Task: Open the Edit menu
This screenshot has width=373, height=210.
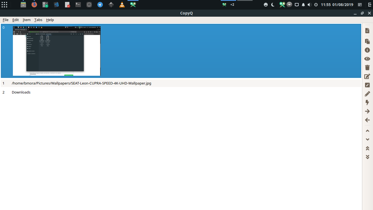Action: (x=16, y=20)
